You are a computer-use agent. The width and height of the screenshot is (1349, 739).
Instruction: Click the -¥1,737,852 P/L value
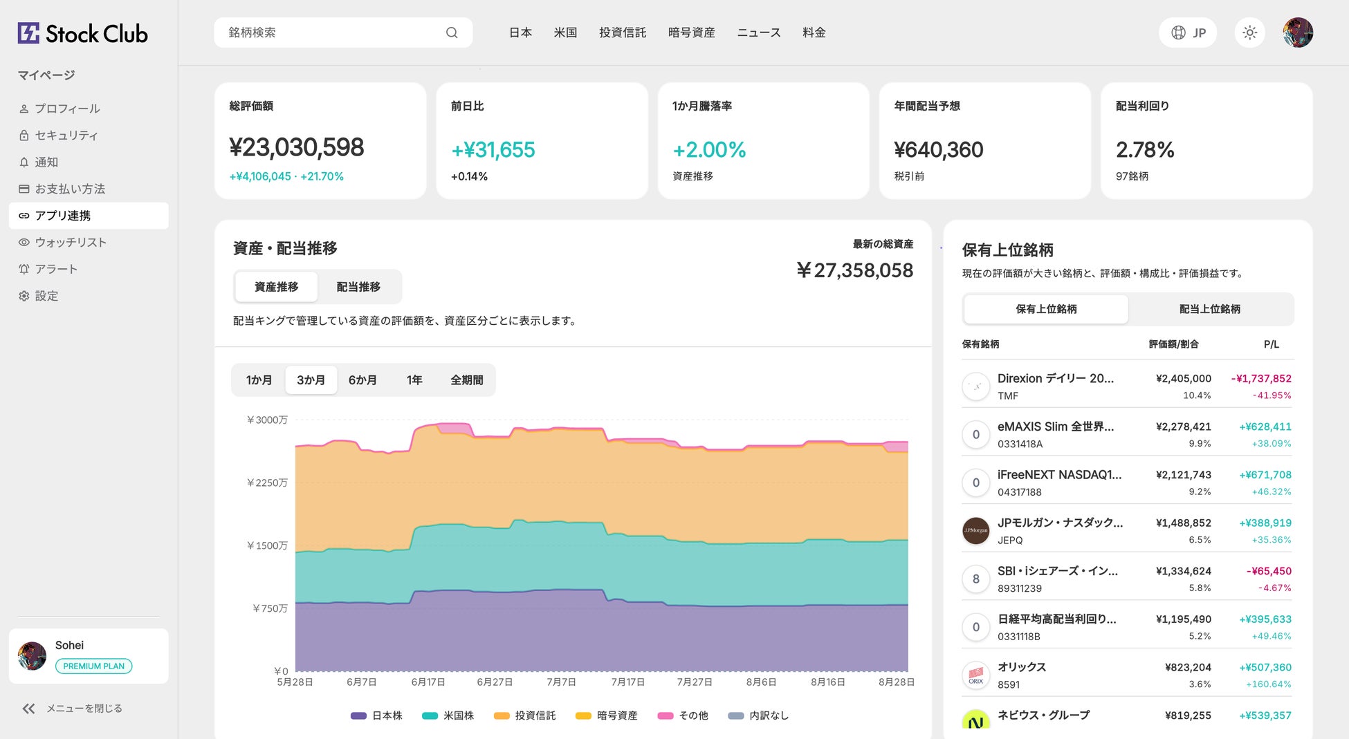(1261, 378)
